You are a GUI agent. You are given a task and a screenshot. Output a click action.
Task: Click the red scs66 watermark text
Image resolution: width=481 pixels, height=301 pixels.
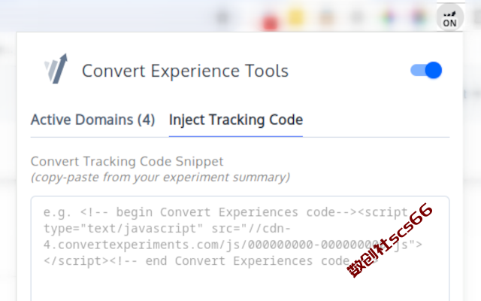click(389, 240)
